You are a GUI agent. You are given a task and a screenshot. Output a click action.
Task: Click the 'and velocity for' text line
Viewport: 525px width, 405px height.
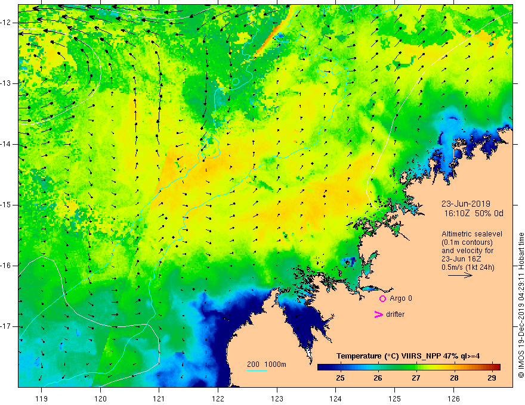(x=467, y=251)
